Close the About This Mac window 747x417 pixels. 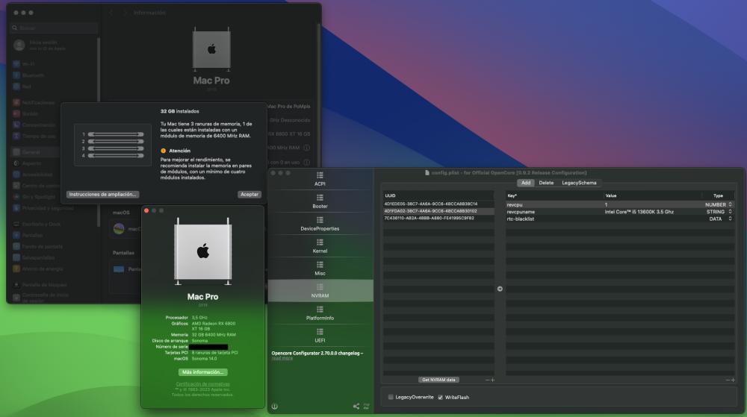[146, 210]
